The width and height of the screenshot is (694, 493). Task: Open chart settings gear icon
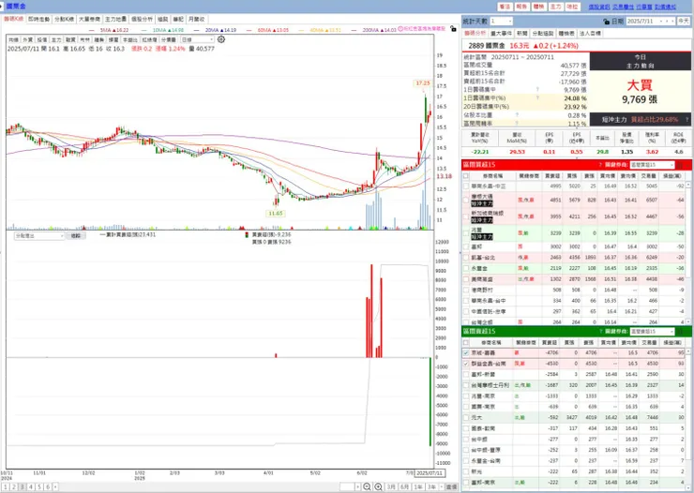click(220, 39)
